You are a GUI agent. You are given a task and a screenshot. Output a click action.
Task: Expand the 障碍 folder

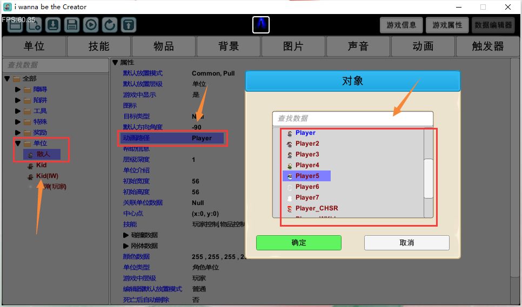click(x=18, y=90)
